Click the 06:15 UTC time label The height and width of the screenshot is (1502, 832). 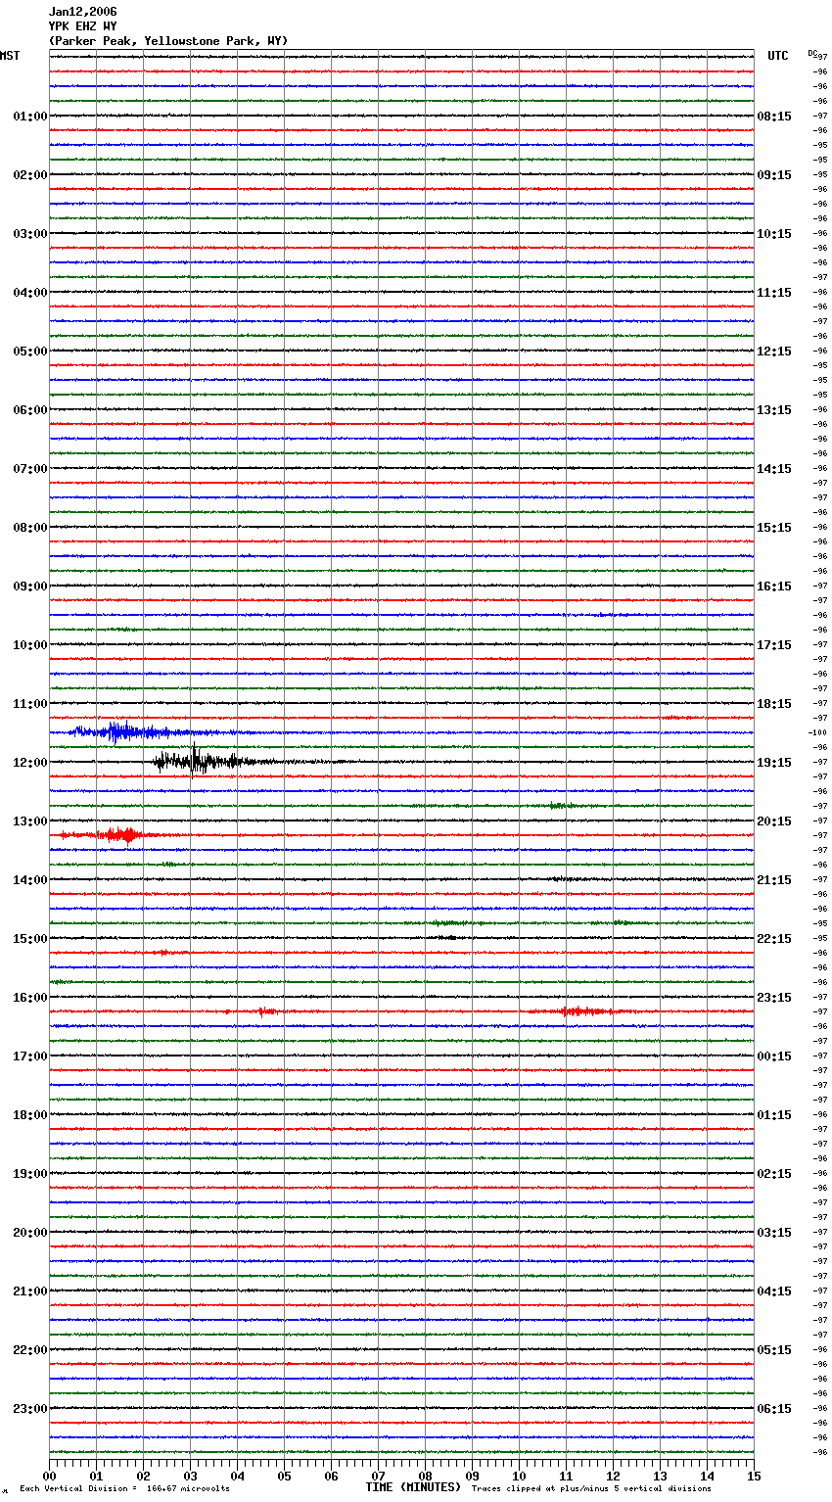(774, 1409)
